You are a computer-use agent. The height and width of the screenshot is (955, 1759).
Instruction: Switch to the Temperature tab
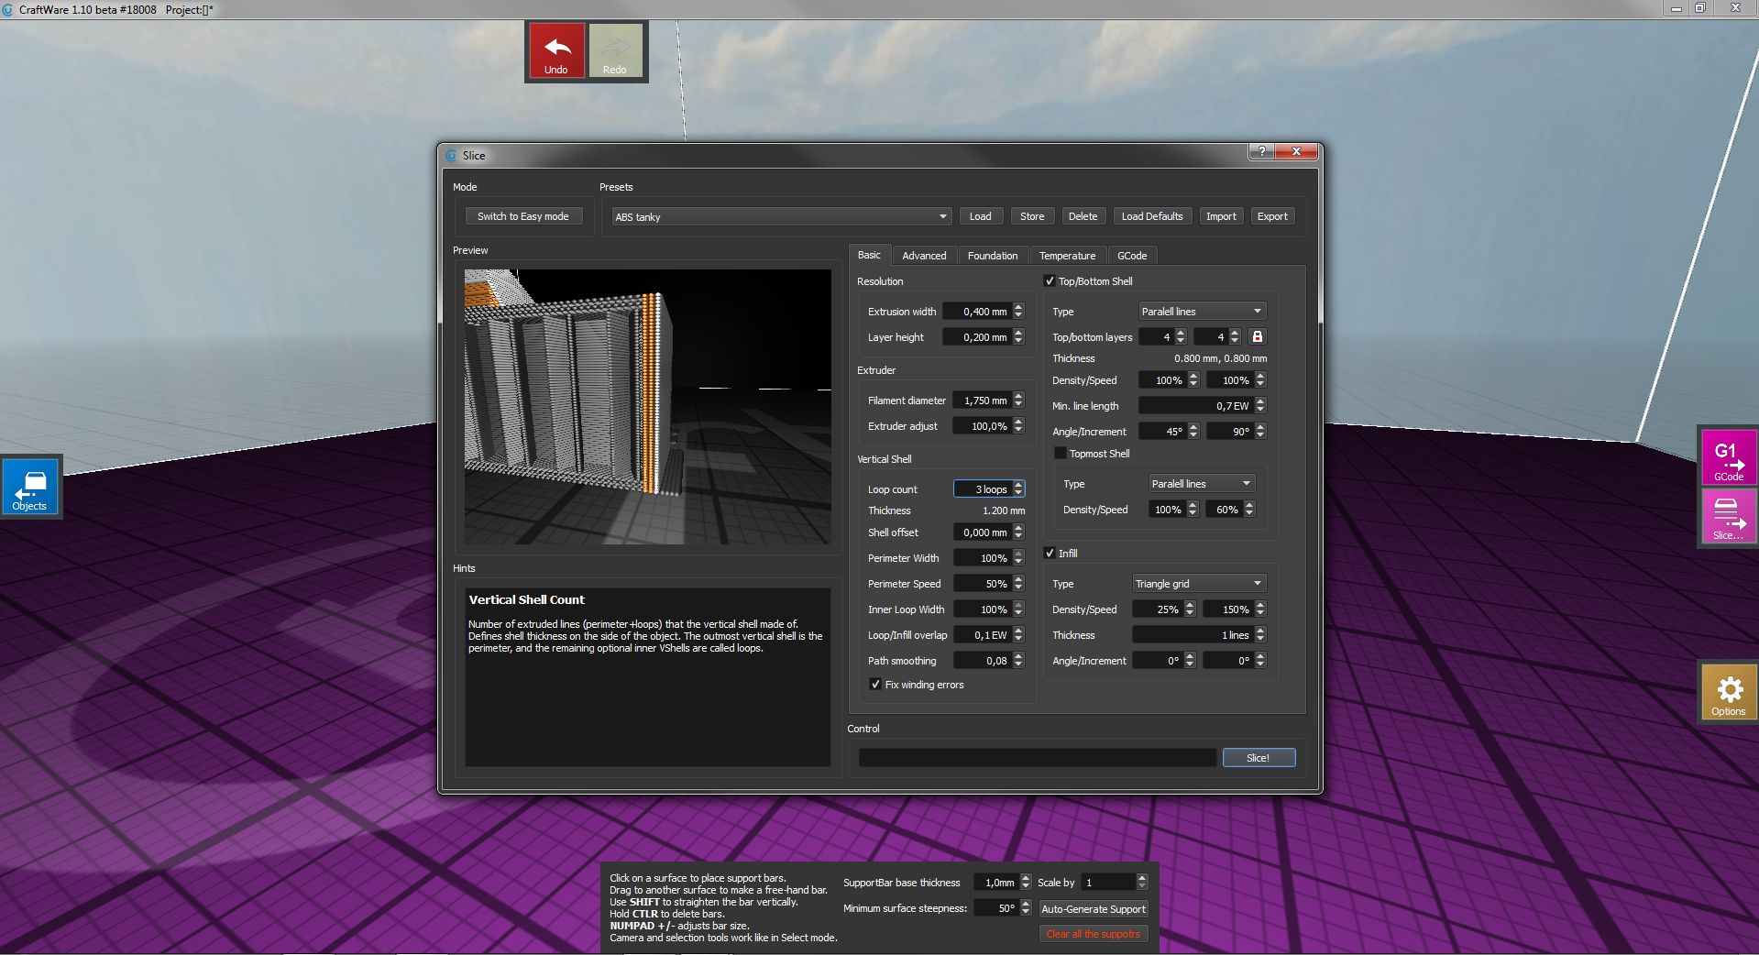1067,256
